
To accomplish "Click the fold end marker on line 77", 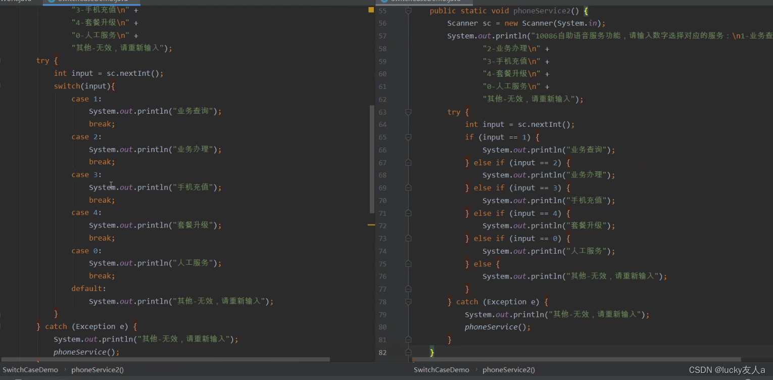I will click(x=408, y=289).
